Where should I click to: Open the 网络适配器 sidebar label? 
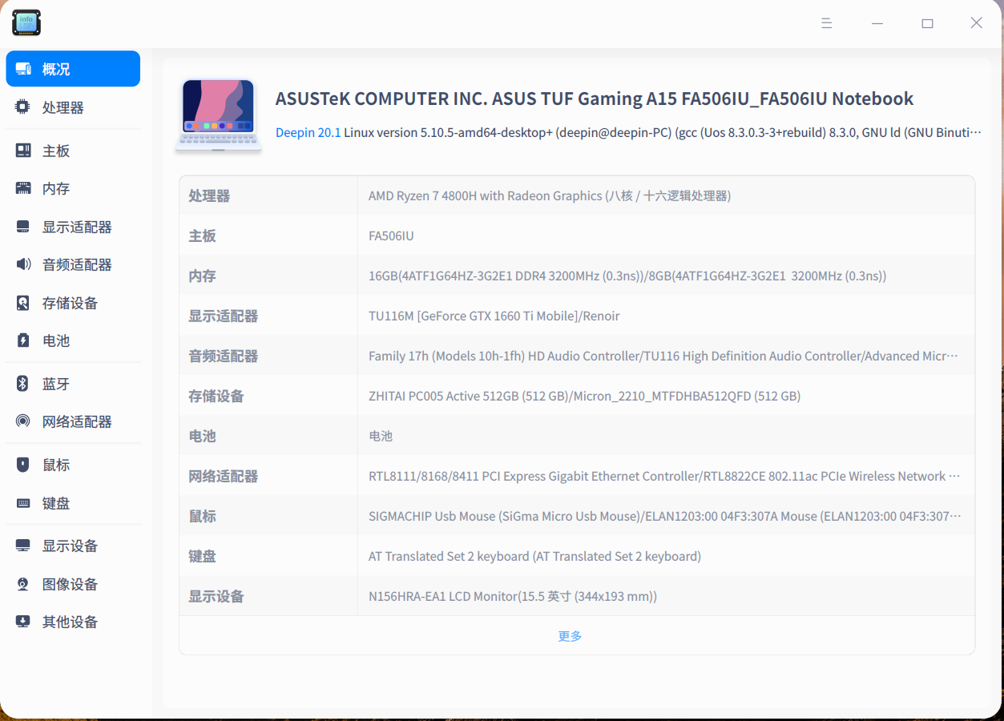click(x=77, y=421)
